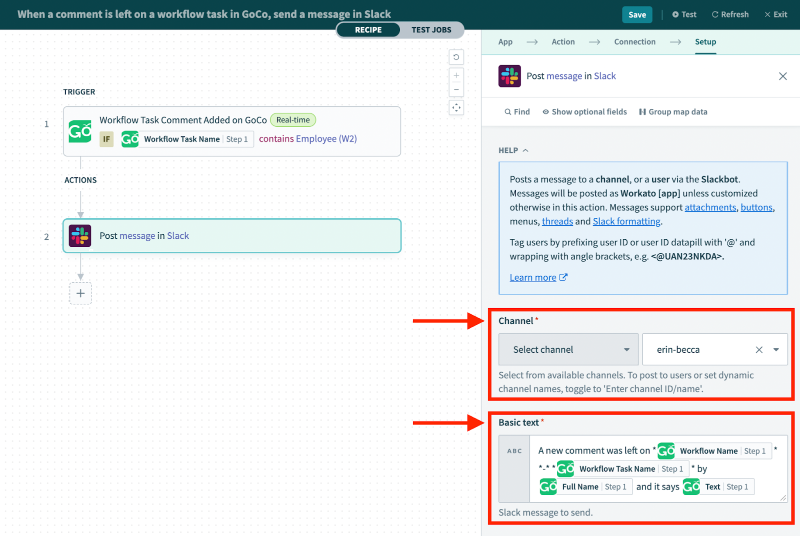Screen dimensions: 800x536
Task: Save the recipe
Action: pos(637,14)
